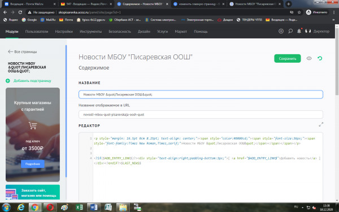Viewport: 339px width, 212px height.
Task: Click the circled plus icon in panel header
Action: (281, 31)
